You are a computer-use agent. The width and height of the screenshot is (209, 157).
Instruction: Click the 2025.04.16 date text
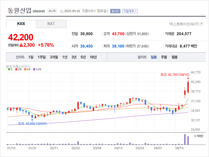[72, 11]
